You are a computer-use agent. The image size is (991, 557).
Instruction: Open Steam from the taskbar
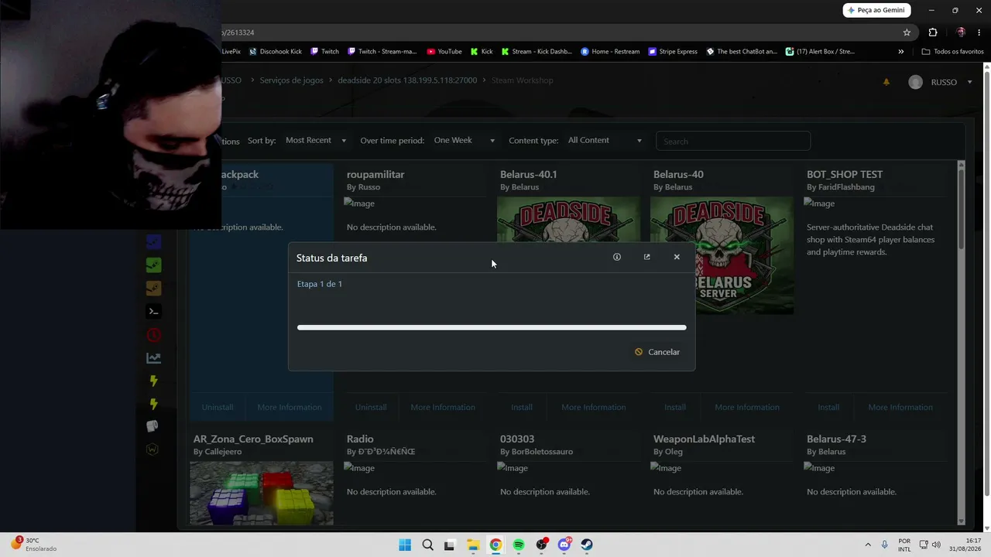587,545
